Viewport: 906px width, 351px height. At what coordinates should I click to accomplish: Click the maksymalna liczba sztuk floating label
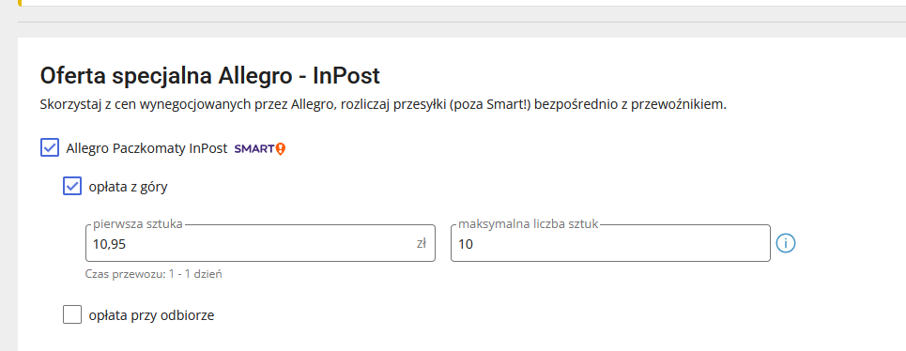point(529,224)
